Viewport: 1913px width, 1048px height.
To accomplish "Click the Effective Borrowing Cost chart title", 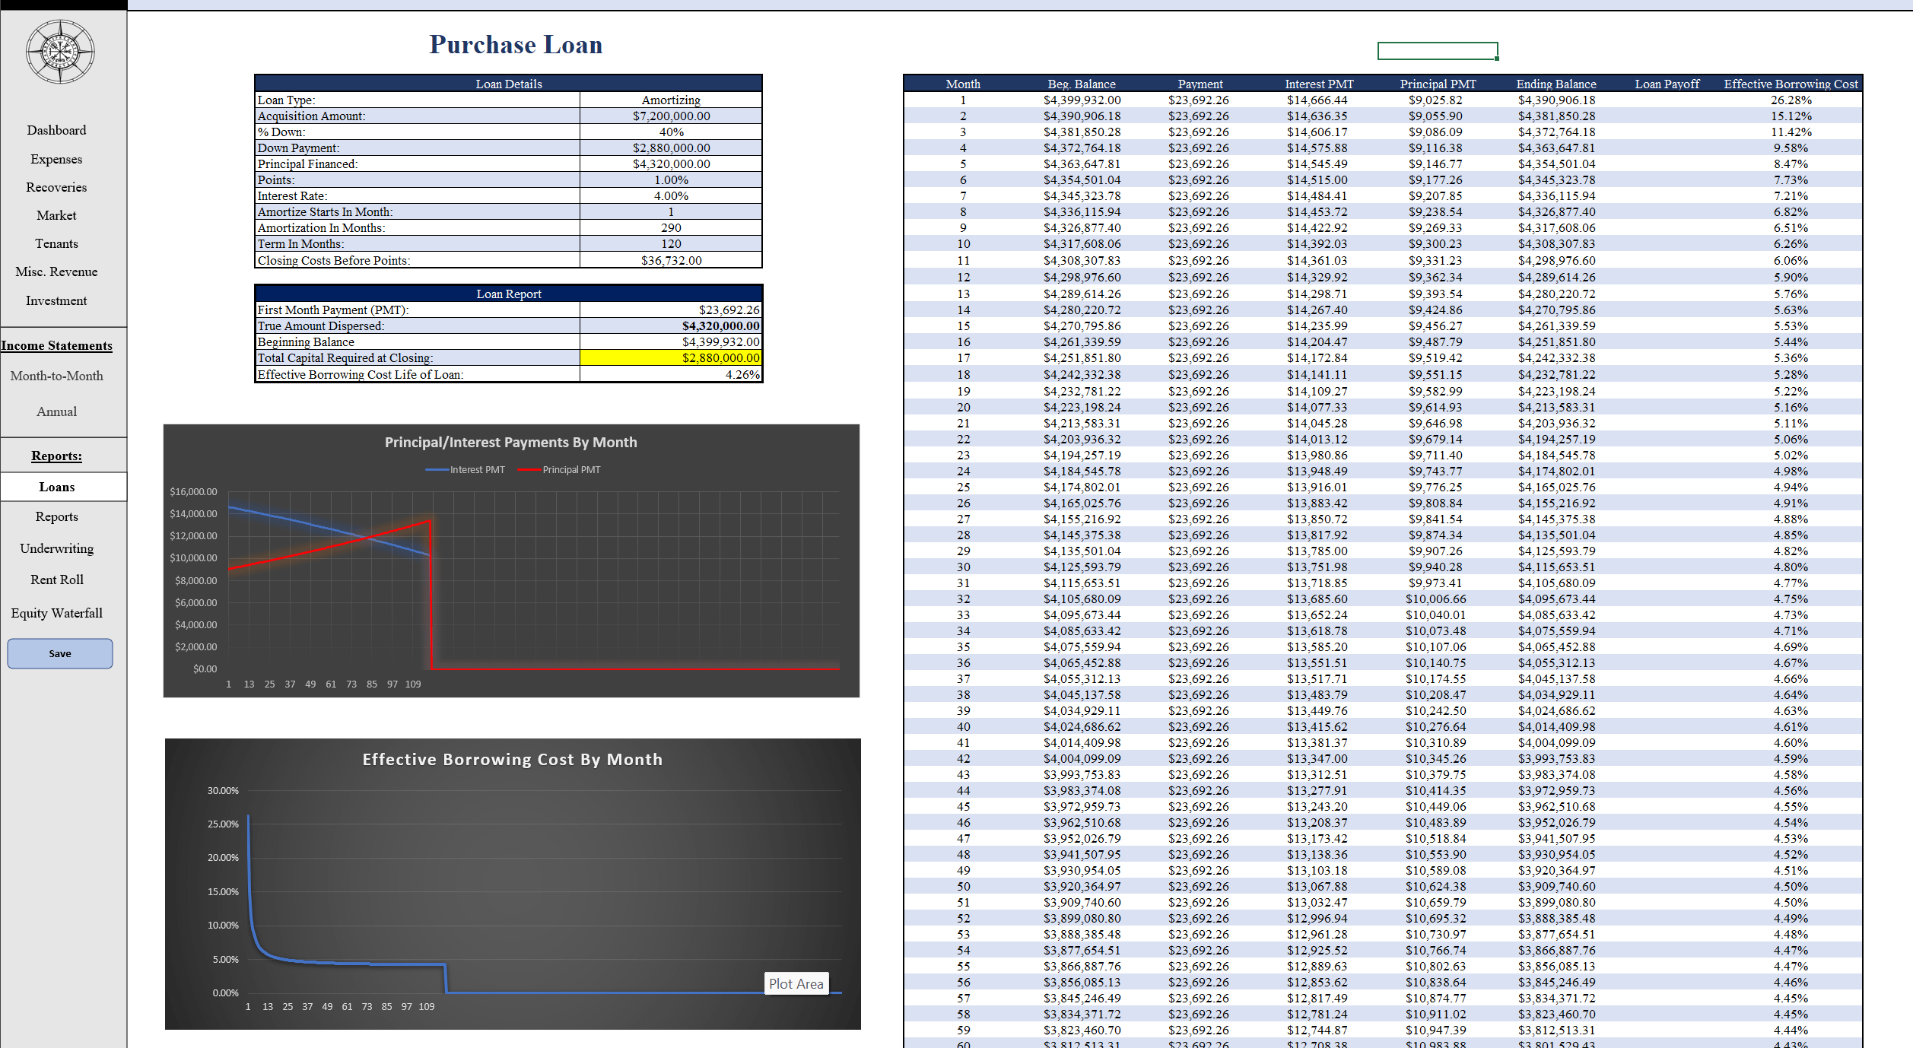I will [x=512, y=759].
